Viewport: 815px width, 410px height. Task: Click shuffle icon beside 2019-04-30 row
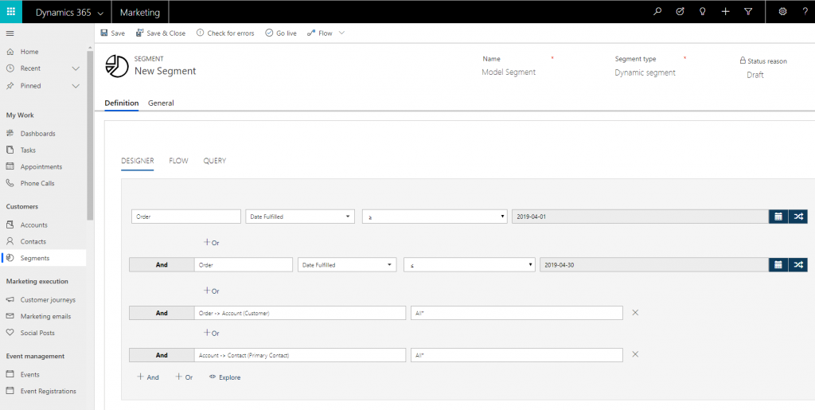click(x=798, y=265)
